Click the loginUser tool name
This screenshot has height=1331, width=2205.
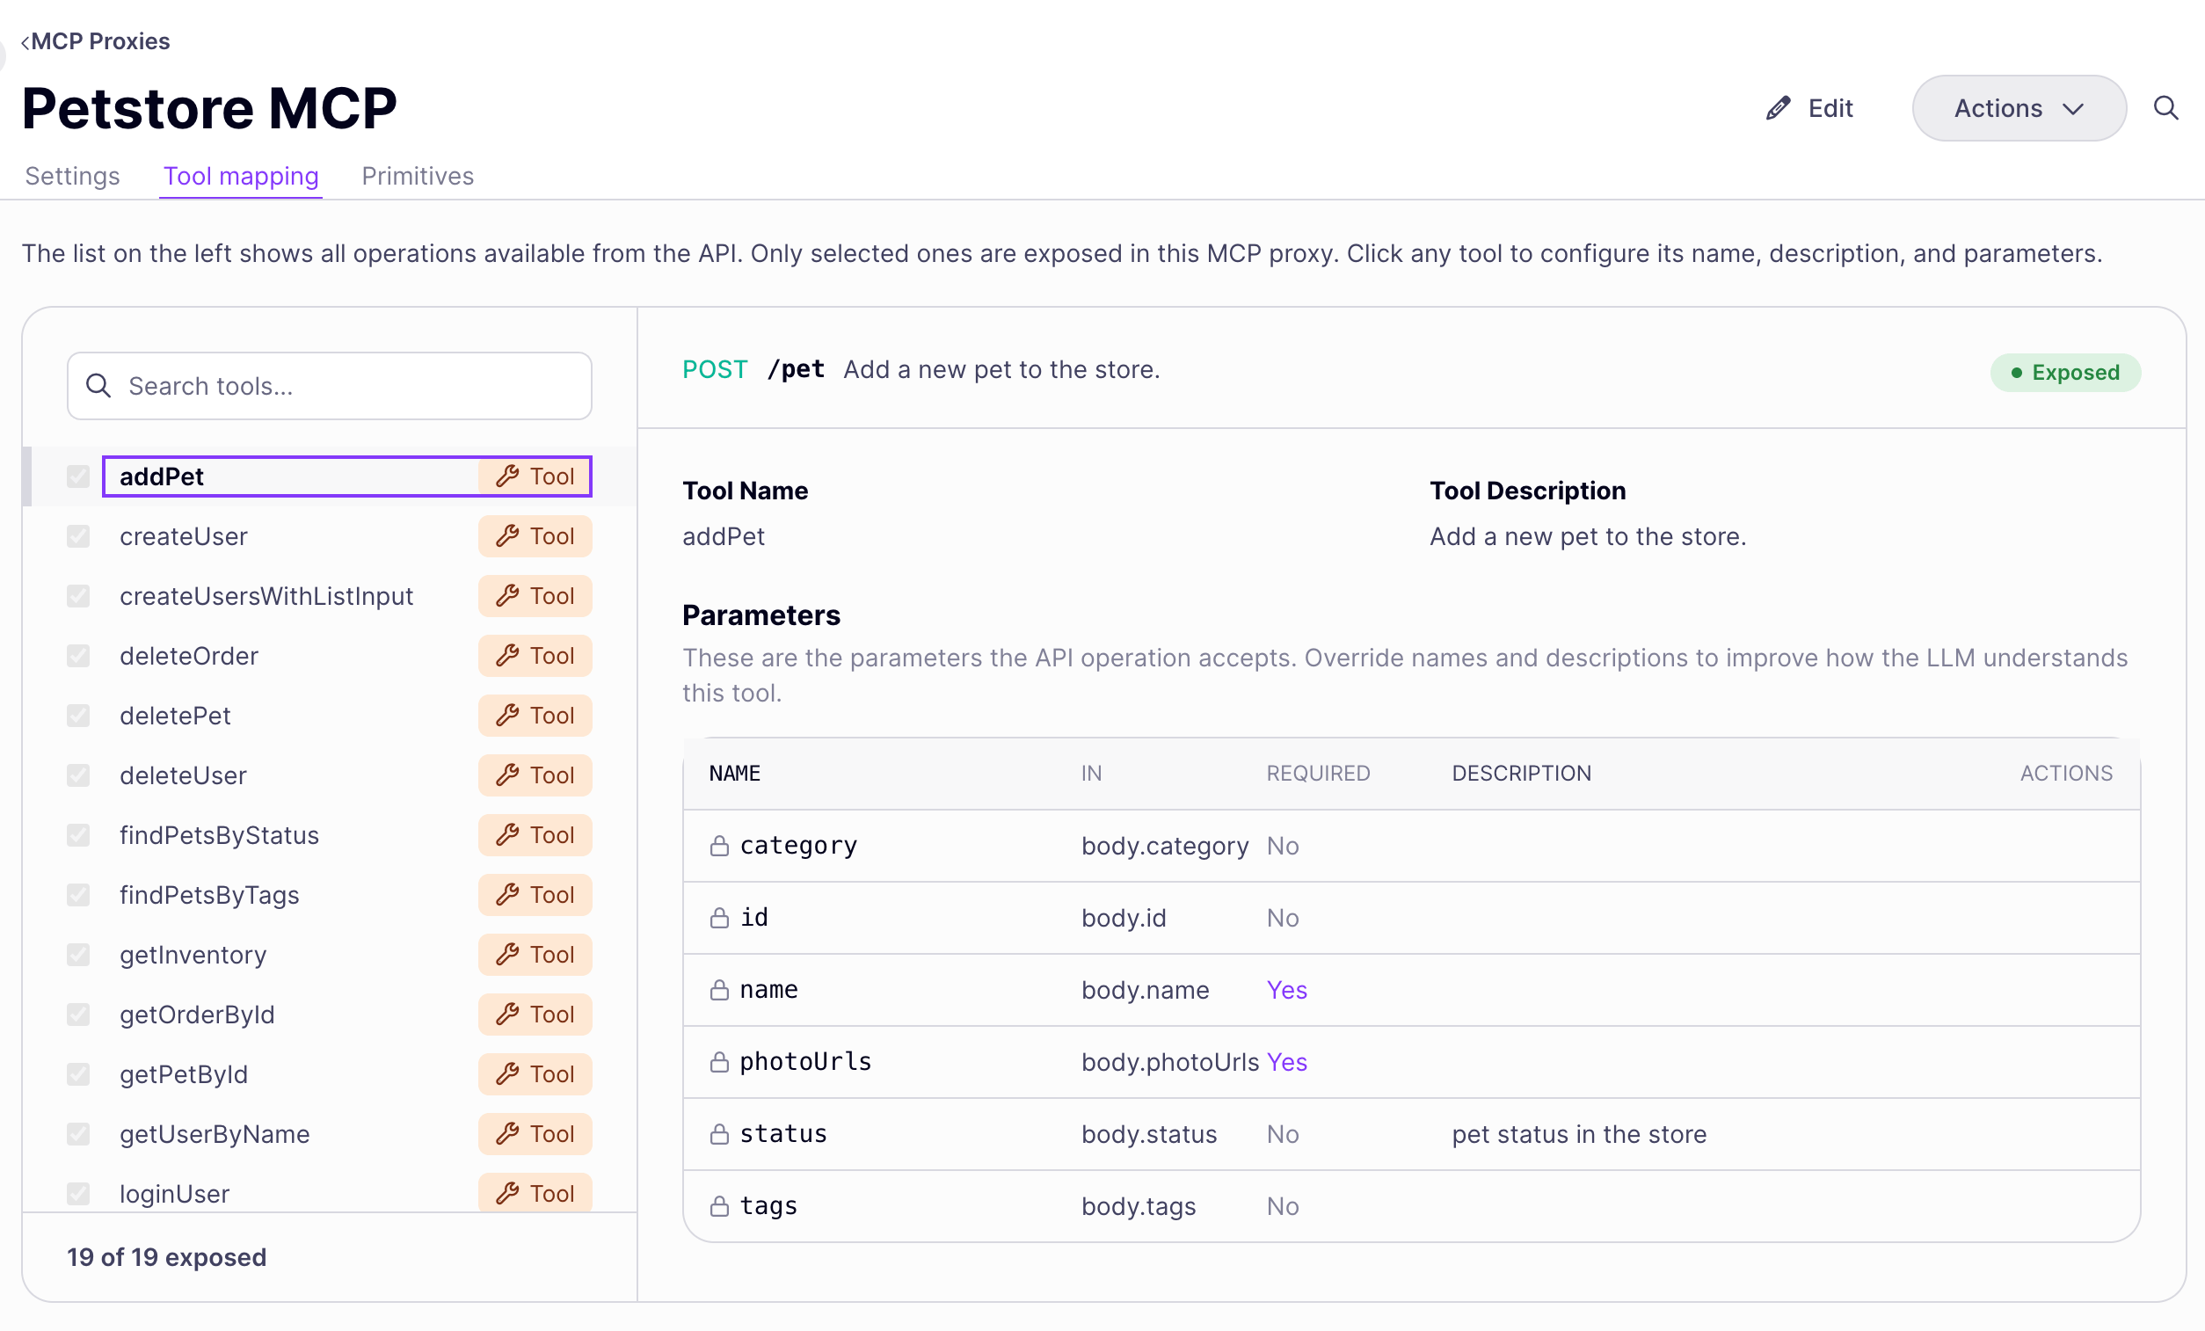tap(174, 1194)
